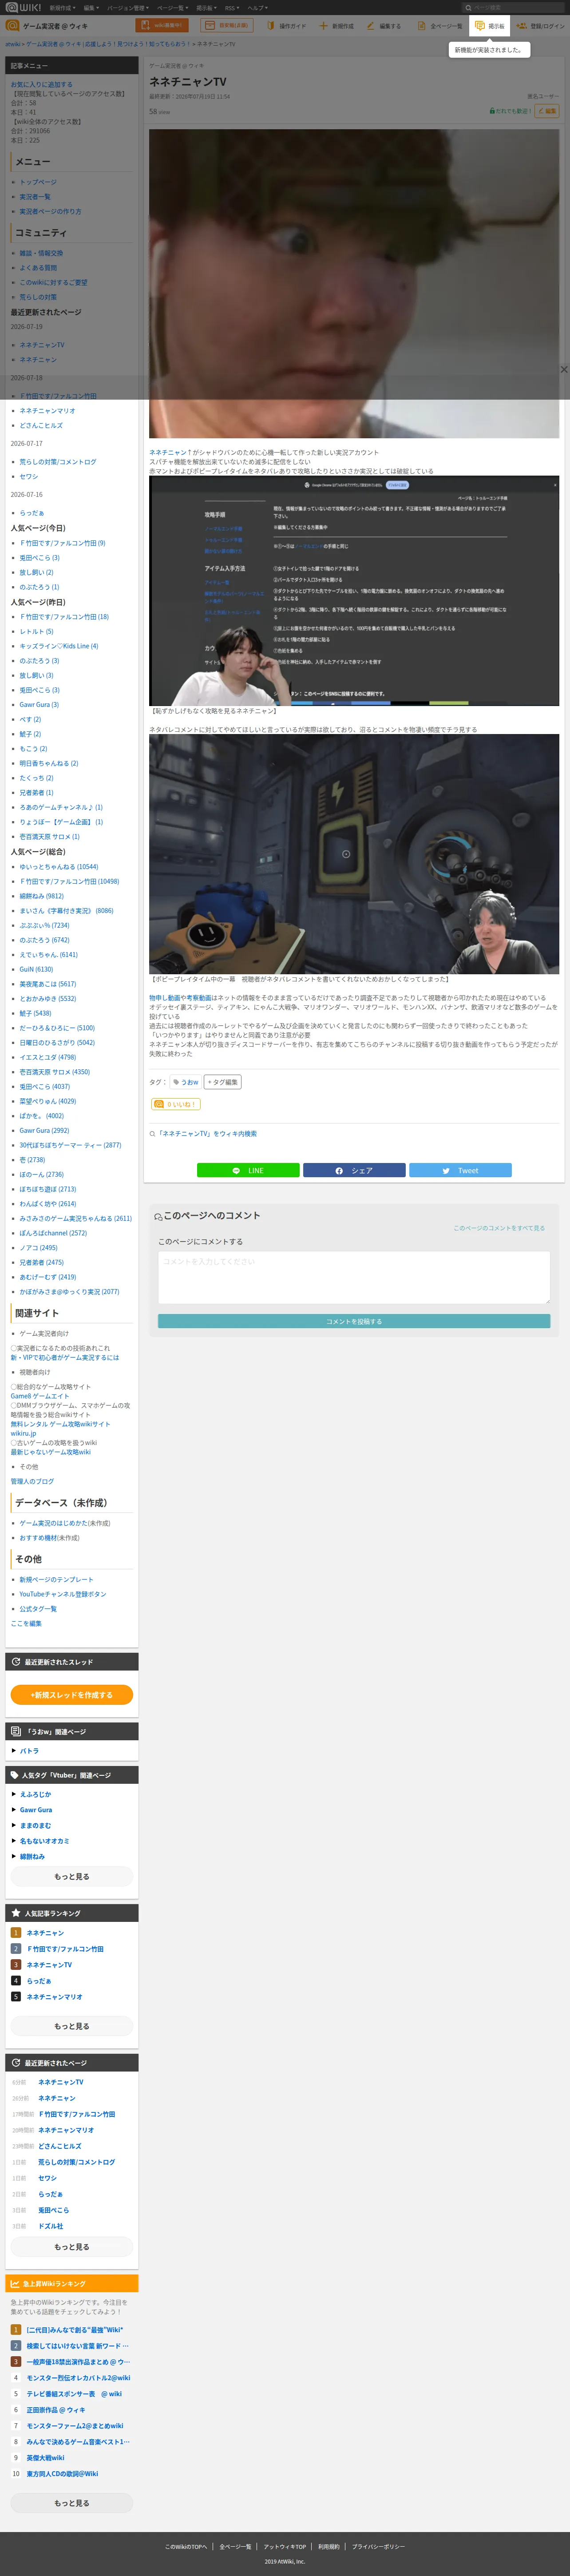Open the バトラ related page link
Screen dimensions: 570x2576
pos(29,1751)
